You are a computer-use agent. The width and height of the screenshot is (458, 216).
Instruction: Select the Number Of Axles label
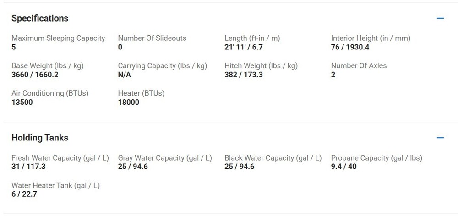[x=359, y=66]
